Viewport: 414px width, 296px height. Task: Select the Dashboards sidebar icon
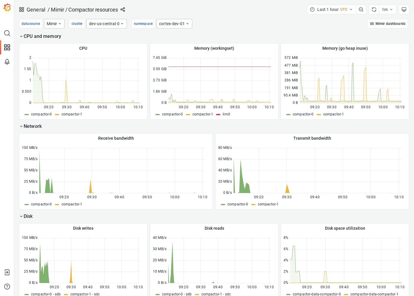pyautogui.click(x=7, y=47)
